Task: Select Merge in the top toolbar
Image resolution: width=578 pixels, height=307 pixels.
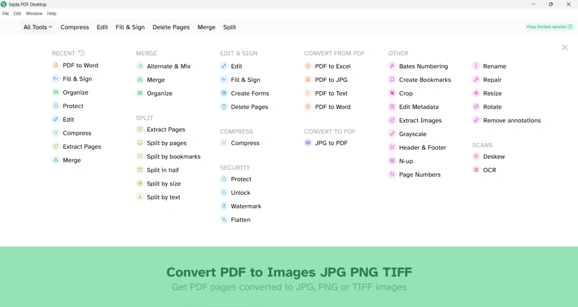Action: pos(206,27)
